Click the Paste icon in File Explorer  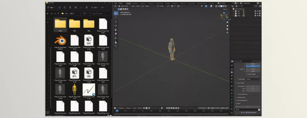coord(70,7)
